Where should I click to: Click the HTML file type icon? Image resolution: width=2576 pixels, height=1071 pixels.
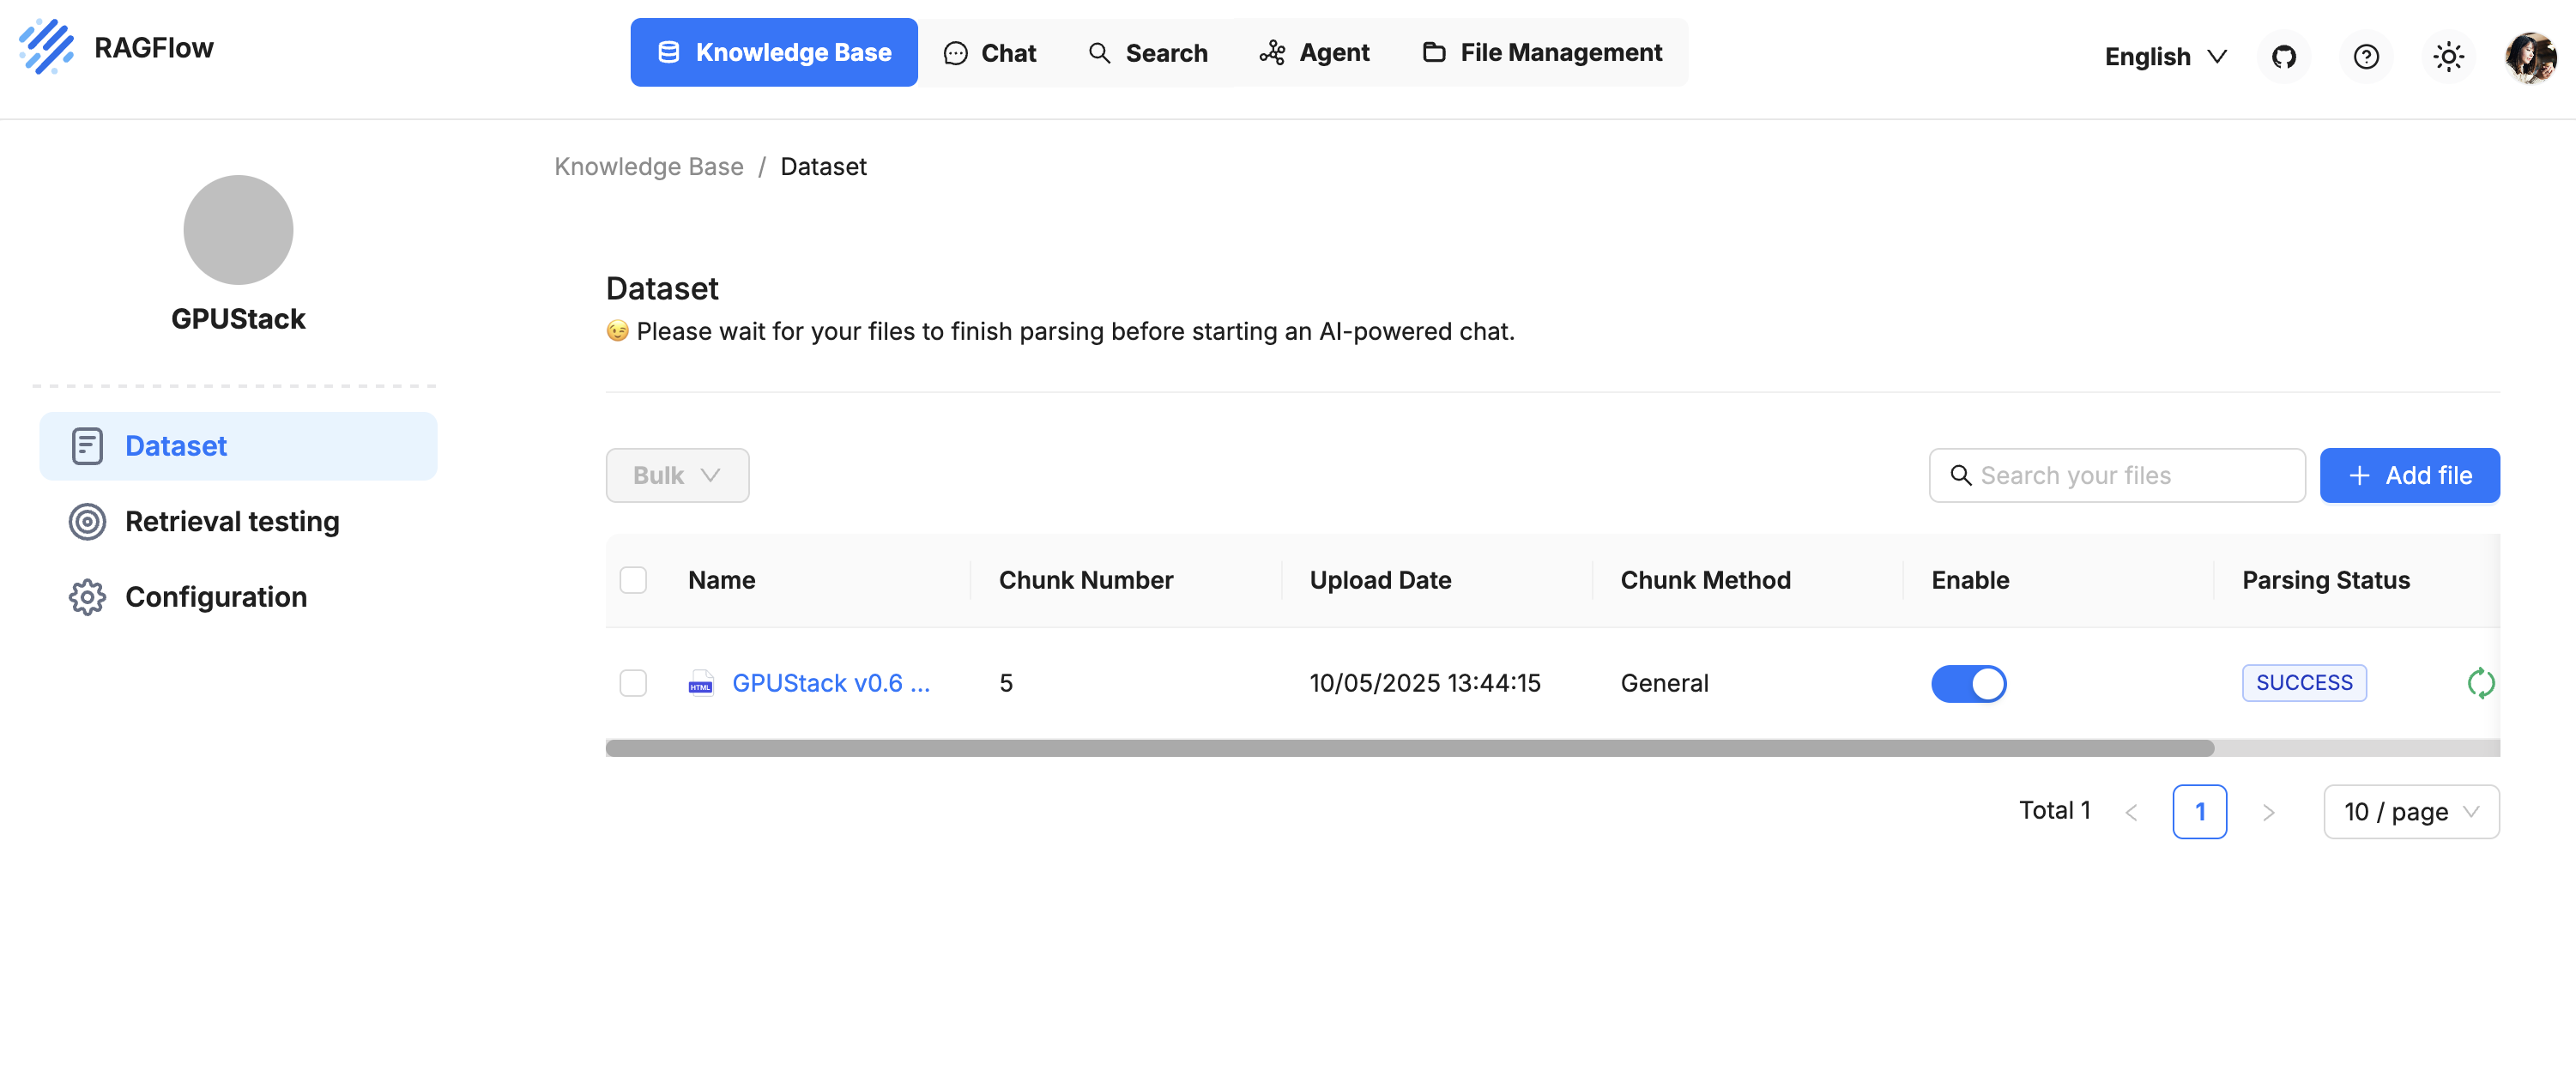pyautogui.click(x=700, y=683)
